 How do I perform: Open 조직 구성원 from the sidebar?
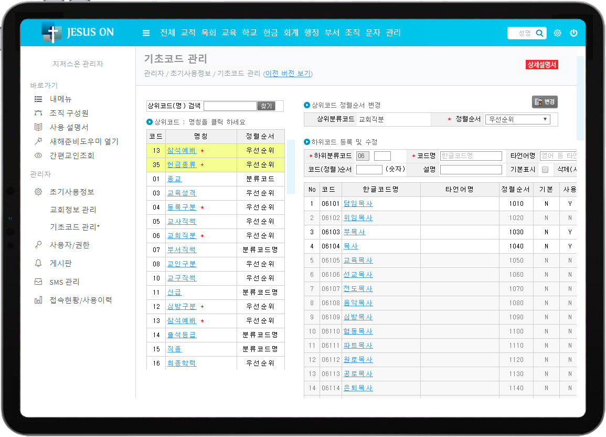tap(38, 113)
